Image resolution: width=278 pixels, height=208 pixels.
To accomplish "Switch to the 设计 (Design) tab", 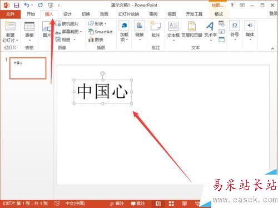I will point(67,14).
